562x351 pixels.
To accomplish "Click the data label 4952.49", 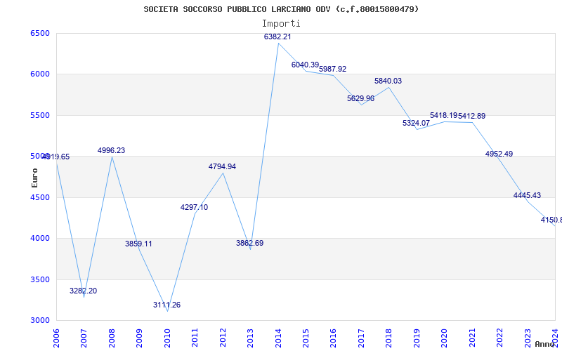I will coord(499,154).
